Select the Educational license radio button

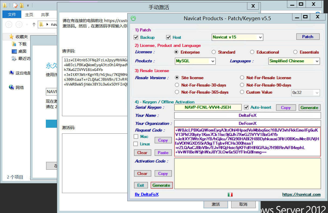tap(252, 52)
